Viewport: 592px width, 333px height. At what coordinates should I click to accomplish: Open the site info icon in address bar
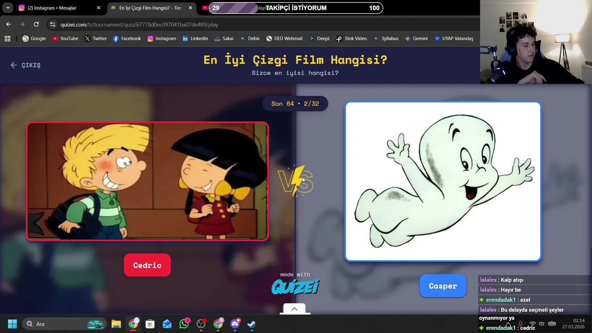[x=52, y=25]
